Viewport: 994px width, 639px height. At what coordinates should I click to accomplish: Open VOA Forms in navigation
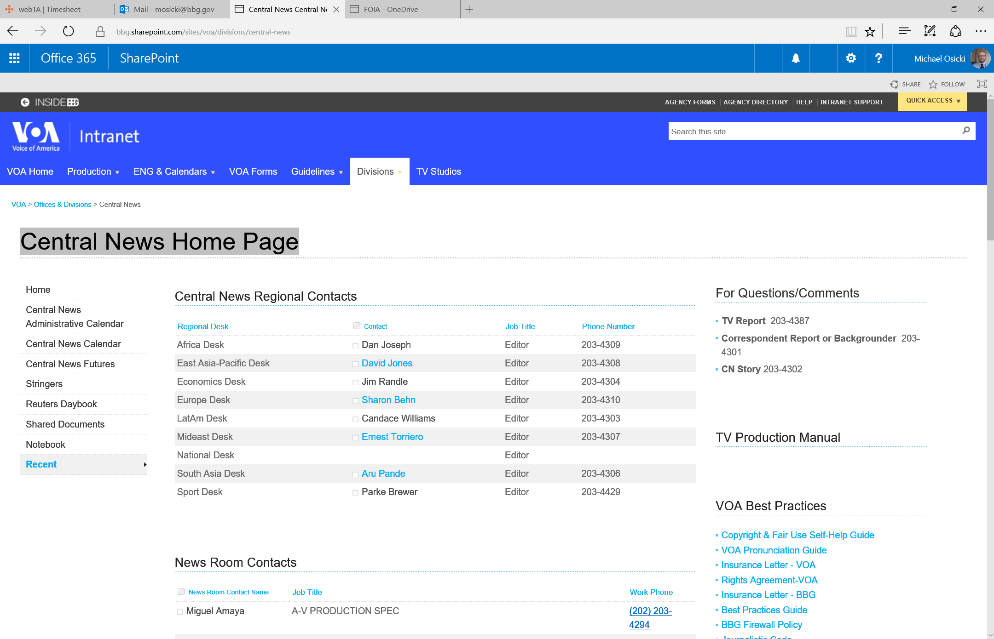pyautogui.click(x=253, y=171)
